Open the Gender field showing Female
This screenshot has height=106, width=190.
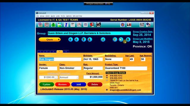pos(48,68)
